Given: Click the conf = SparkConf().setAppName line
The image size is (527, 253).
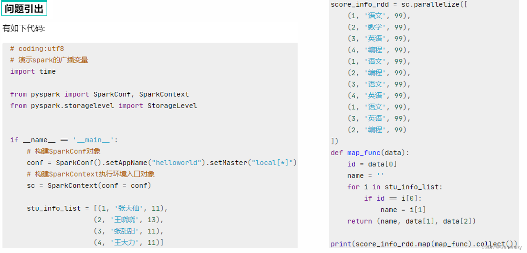Looking at the screenshot, I should [x=162, y=163].
